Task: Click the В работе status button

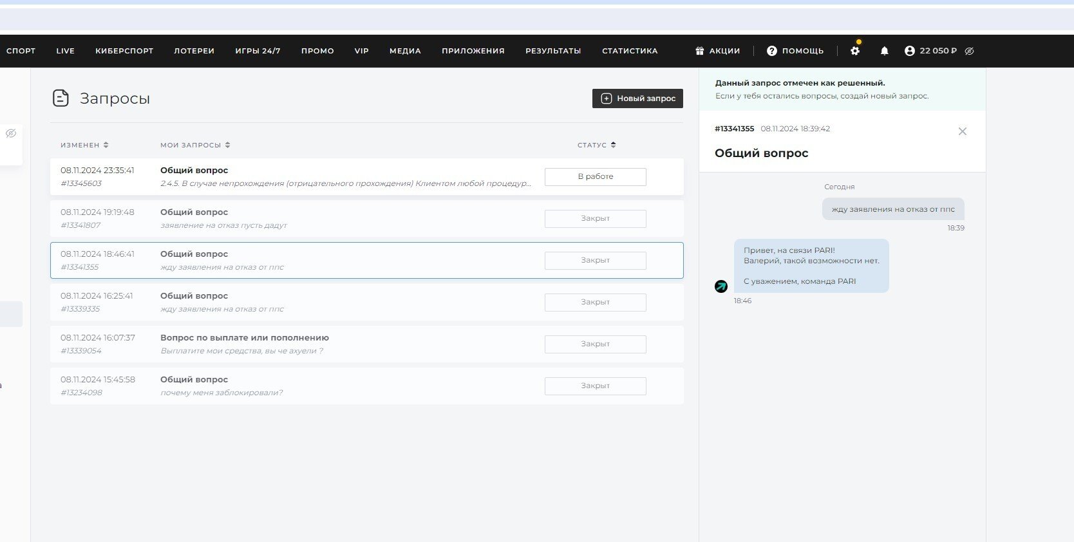Action: coord(595,177)
